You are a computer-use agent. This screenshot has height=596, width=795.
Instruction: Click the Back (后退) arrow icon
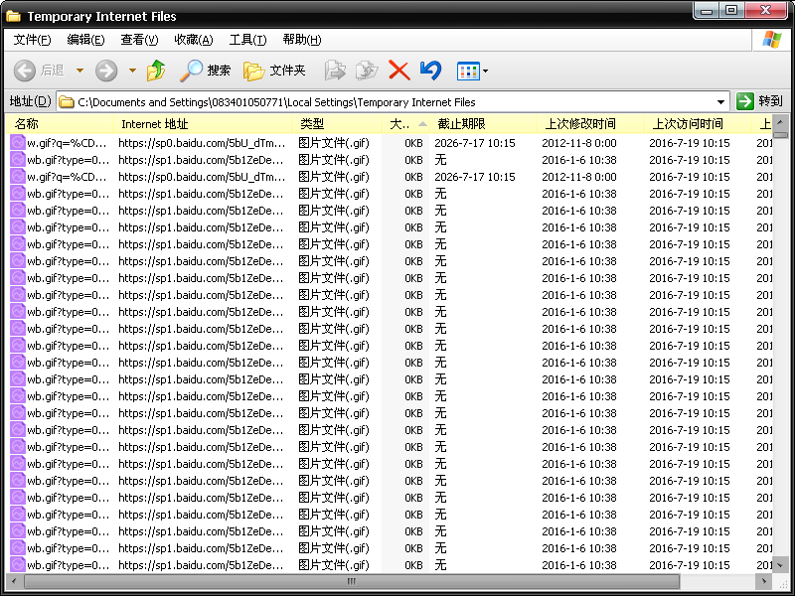pyautogui.click(x=24, y=71)
